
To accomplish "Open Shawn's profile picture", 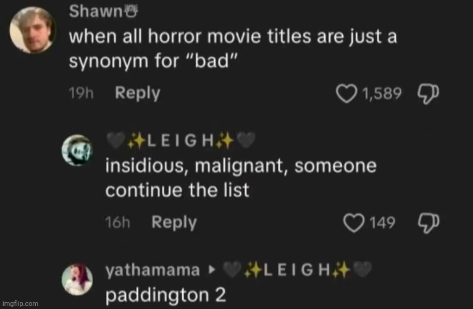I will 32,30.
